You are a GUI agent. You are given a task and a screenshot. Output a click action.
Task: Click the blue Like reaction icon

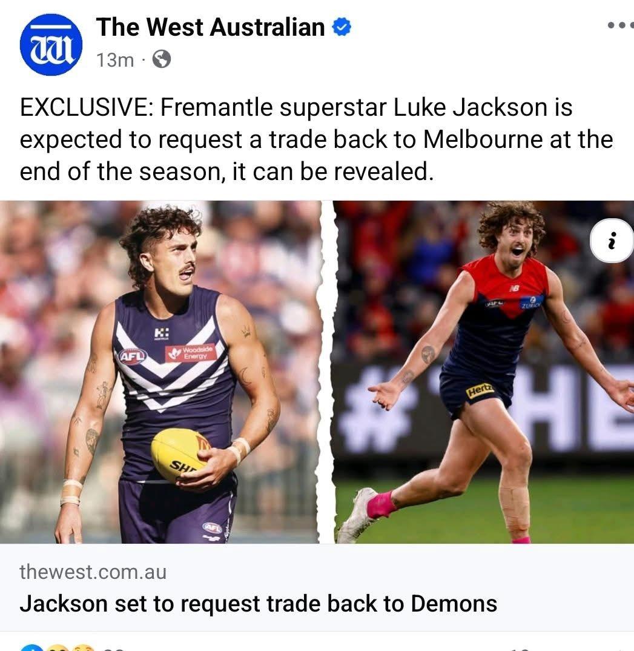pyautogui.click(x=31, y=648)
